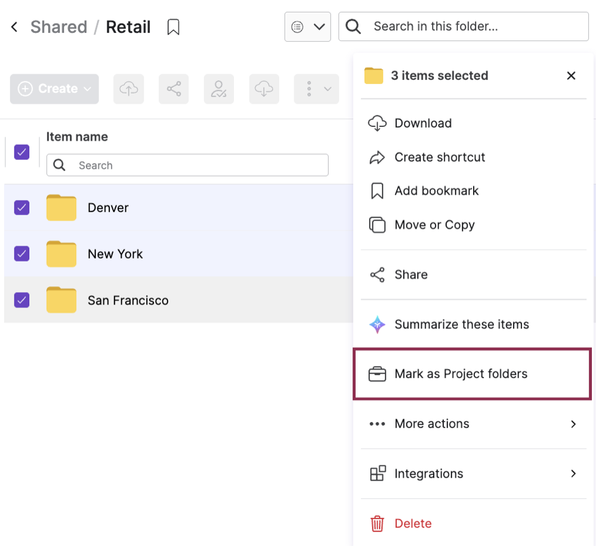
Task: Click the user permissions toolbar icon
Action: pyautogui.click(x=219, y=89)
